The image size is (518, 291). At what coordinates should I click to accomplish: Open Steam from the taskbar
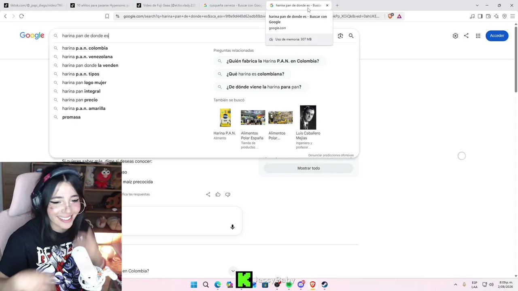325,285
